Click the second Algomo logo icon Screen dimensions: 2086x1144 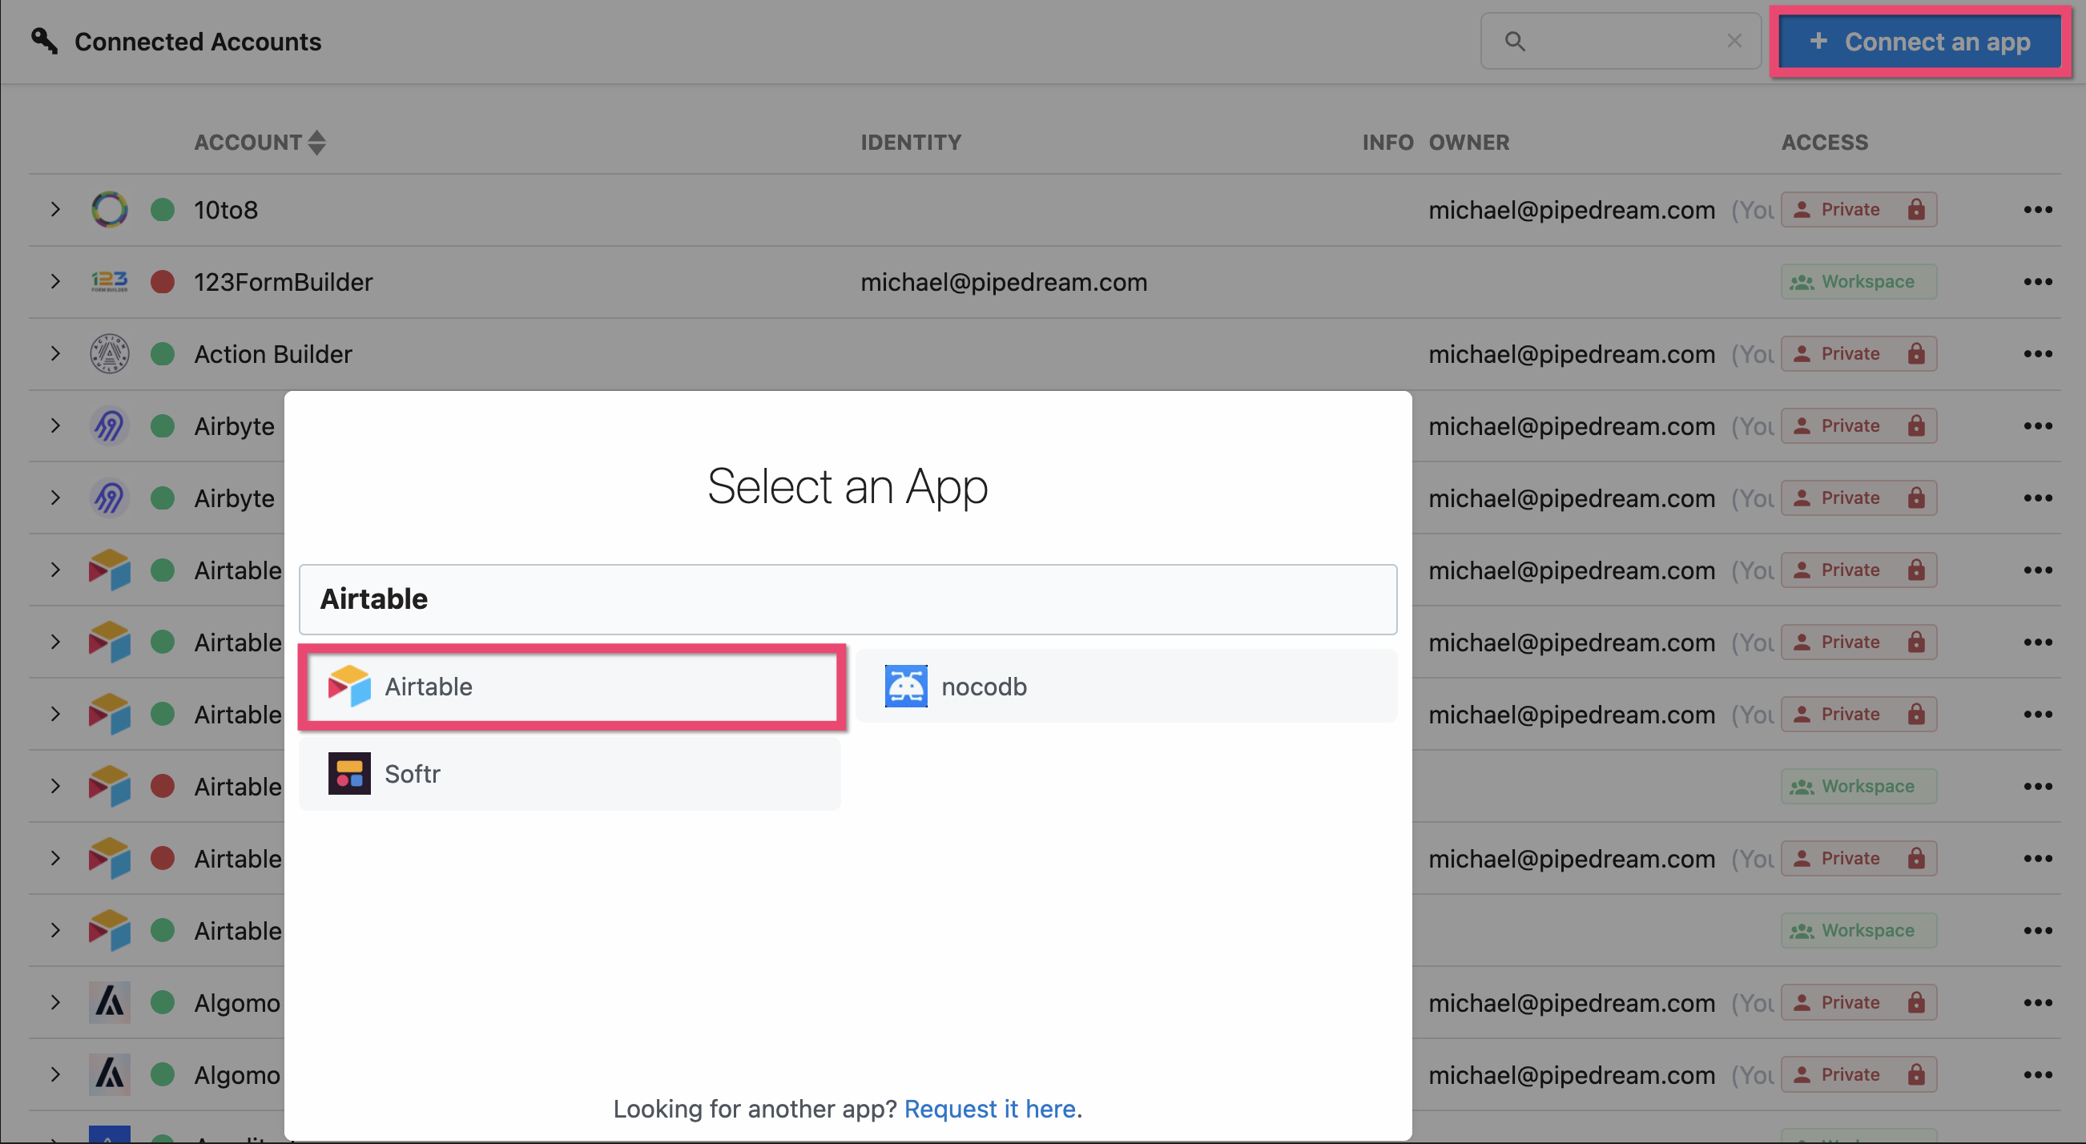109,1074
